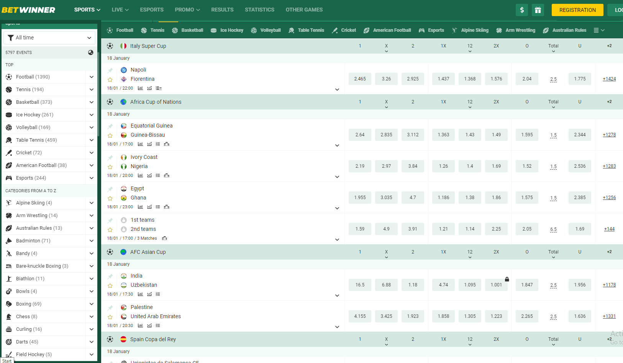The width and height of the screenshot is (623, 363).
Task: Select Uzbekistan win odds 1.18
Action: [413, 285]
